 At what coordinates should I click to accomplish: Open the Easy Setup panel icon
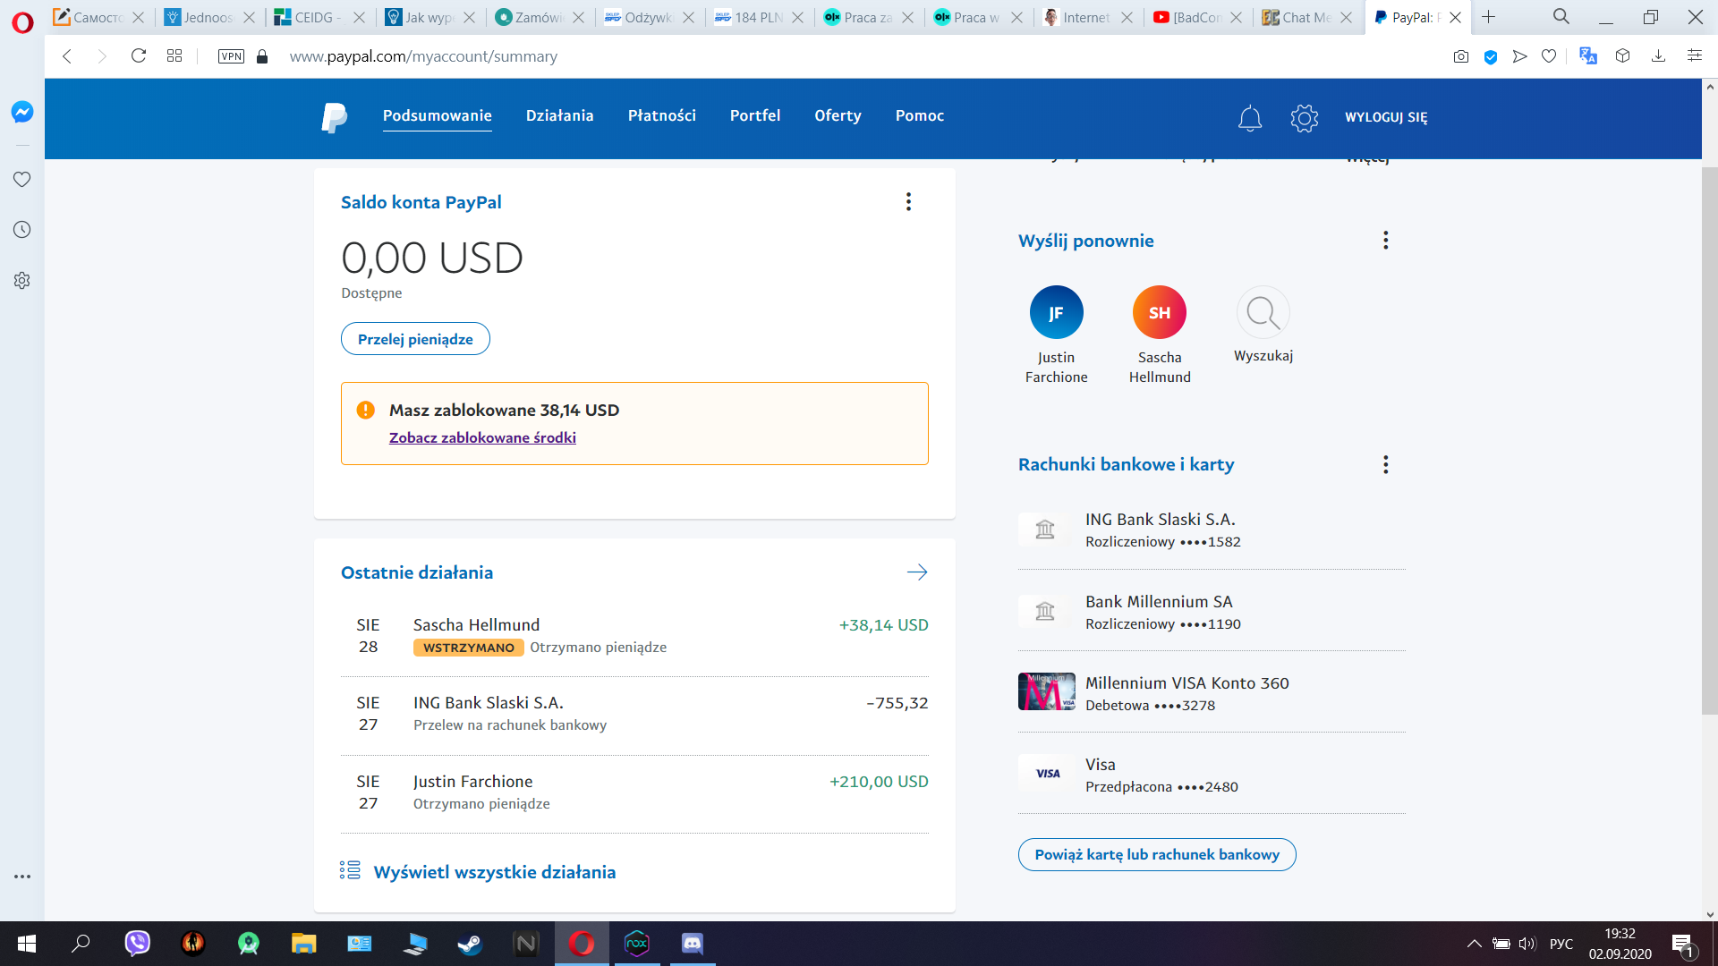click(1695, 56)
